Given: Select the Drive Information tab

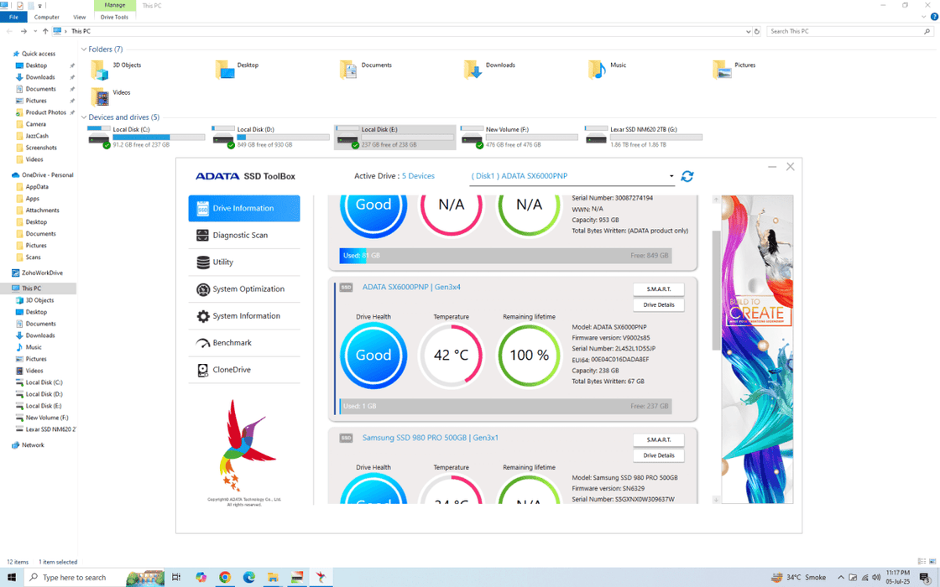Looking at the screenshot, I should click(x=243, y=209).
